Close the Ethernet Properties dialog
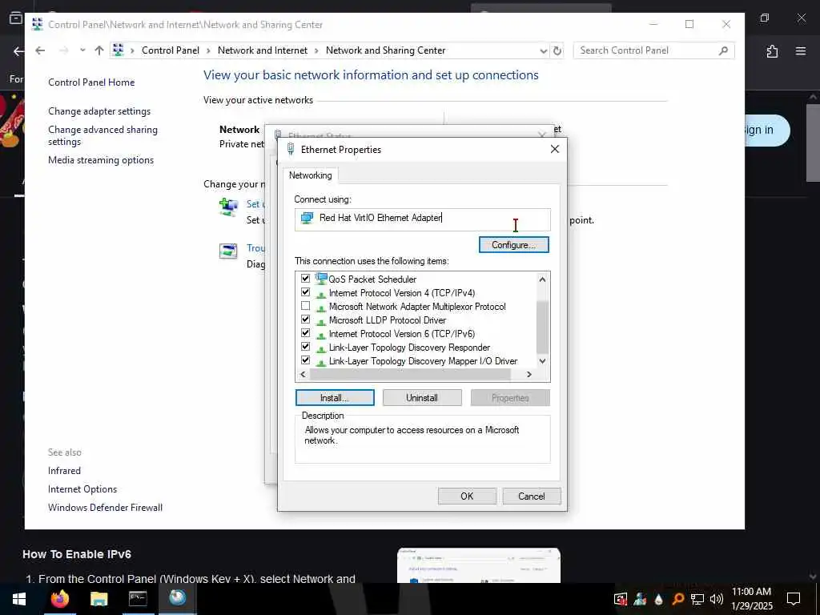Screen dimensions: 820x615 [555, 149]
